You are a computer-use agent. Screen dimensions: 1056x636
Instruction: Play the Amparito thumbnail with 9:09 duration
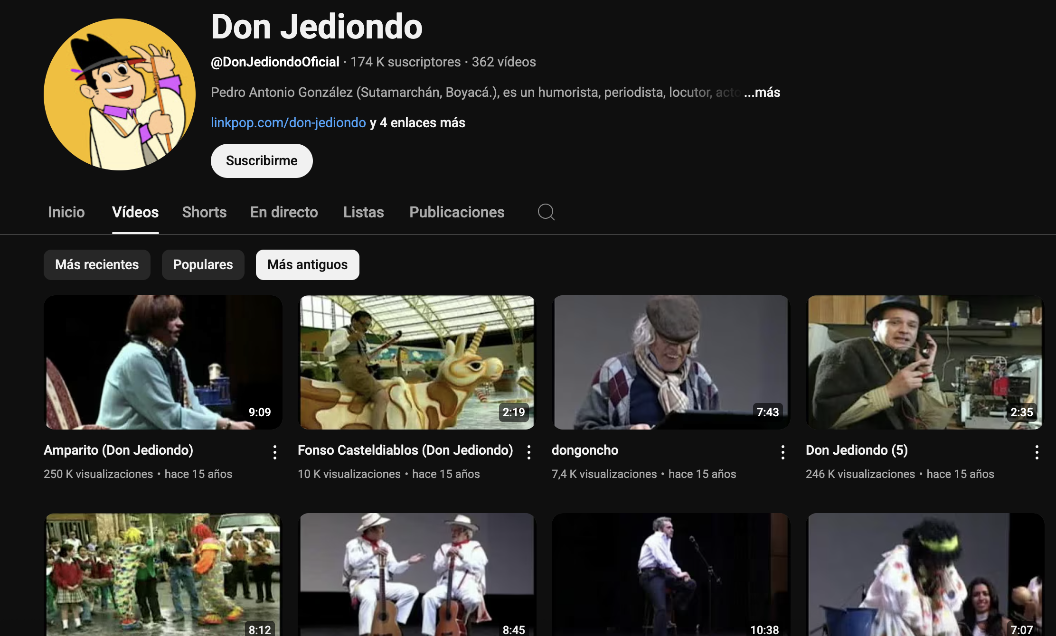coord(163,362)
